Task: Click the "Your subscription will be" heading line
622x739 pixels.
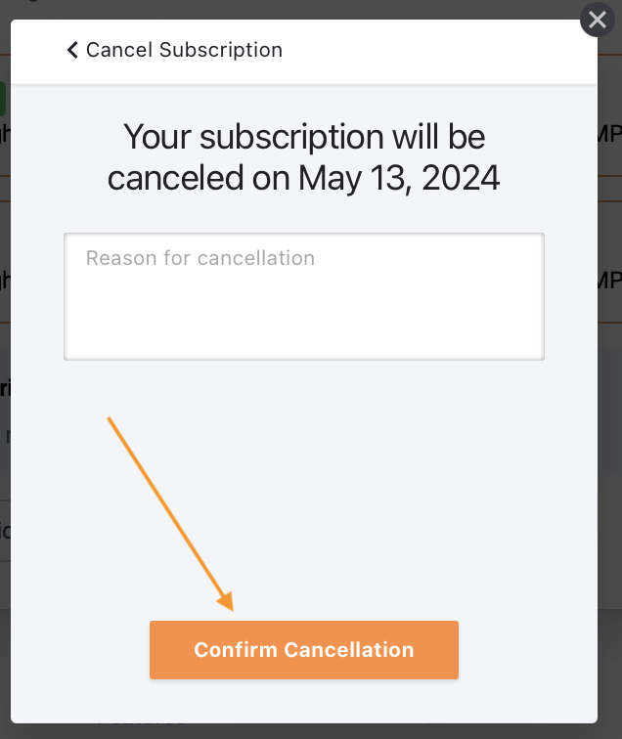Action: tap(303, 136)
